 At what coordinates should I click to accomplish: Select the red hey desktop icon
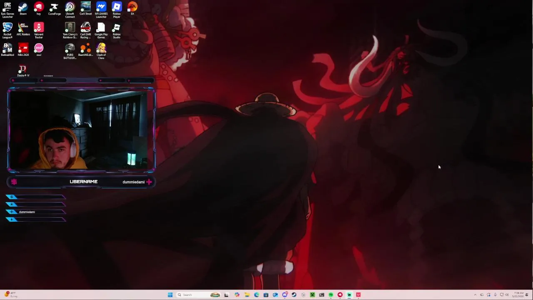pyautogui.click(x=39, y=9)
